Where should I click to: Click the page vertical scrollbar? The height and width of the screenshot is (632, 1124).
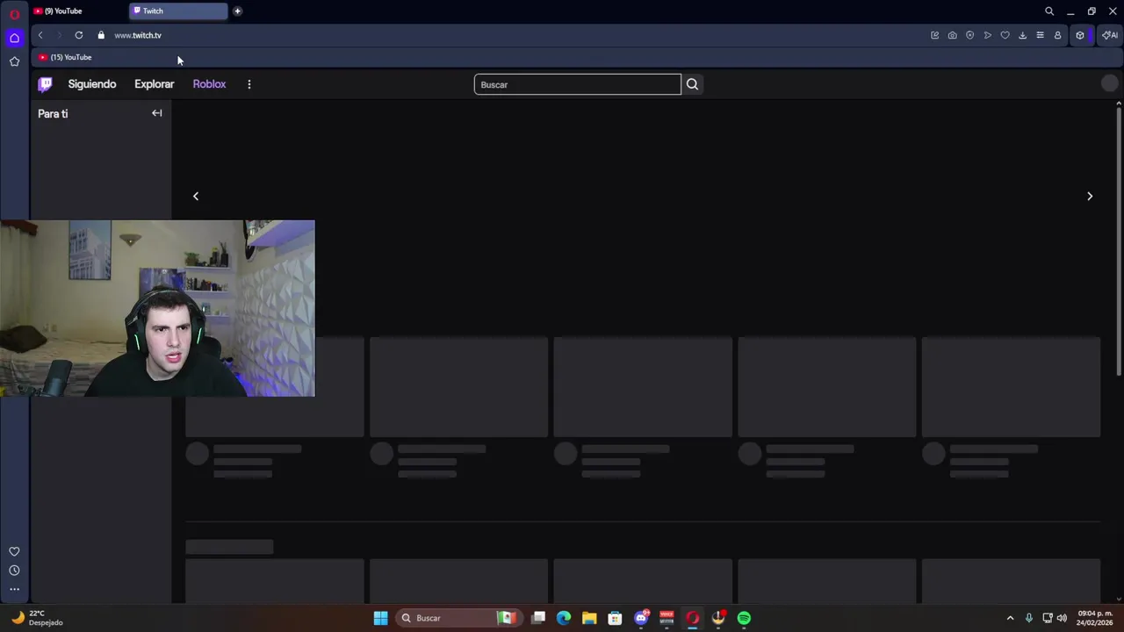[x=1119, y=241]
